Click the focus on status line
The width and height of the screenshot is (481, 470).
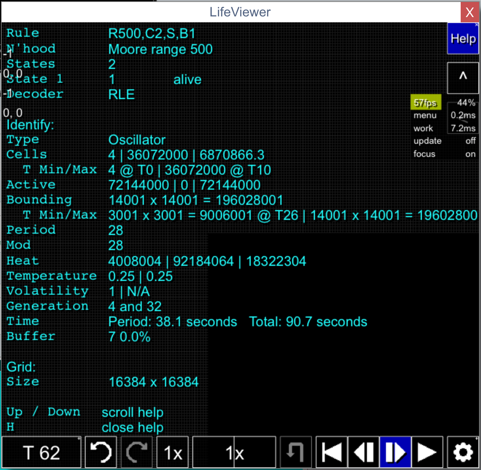coord(445,154)
